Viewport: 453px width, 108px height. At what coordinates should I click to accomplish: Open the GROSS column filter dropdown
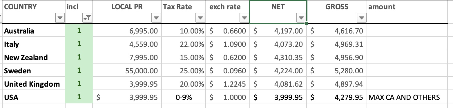[361, 18]
